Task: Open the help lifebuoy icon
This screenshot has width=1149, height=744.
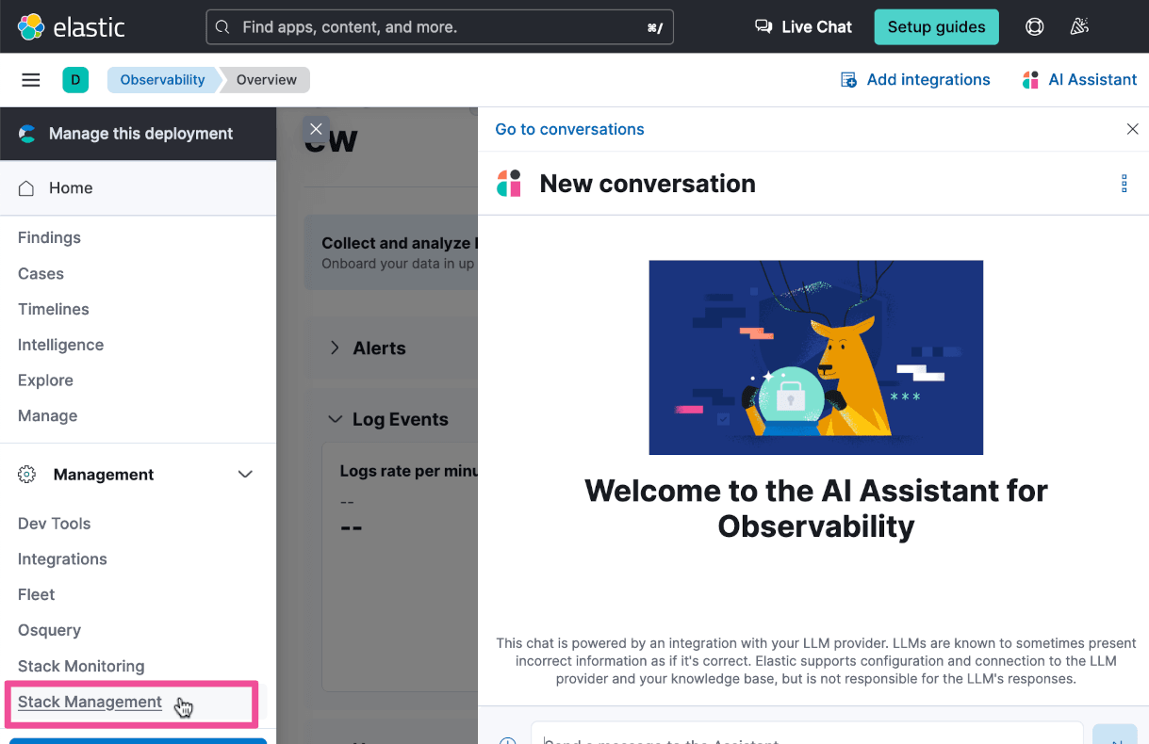Action: point(1034,27)
